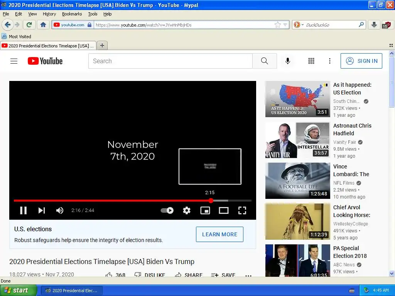Open the list all tabs button
This screenshot has height=296, width=395.
coord(391,45)
